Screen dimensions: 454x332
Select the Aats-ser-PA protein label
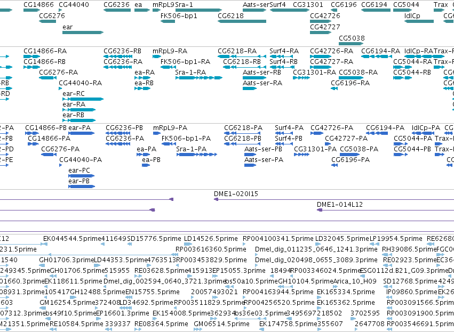point(264,160)
